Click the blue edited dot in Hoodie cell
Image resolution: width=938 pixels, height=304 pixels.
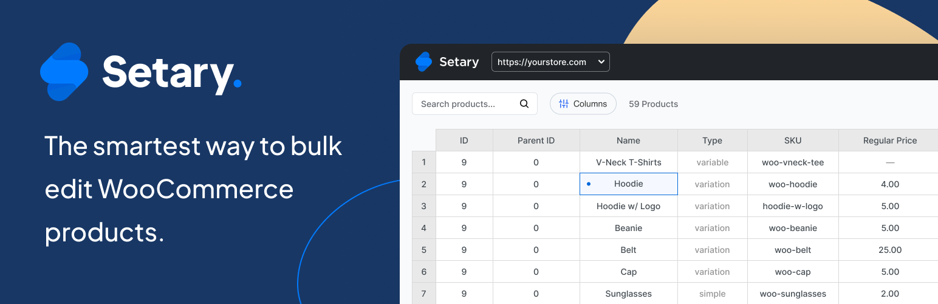click(588, 184)
